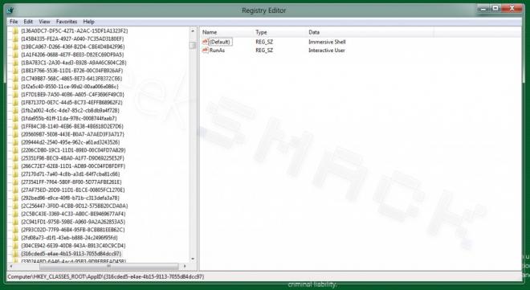
Task: Click folder icon of key {2fd08a73-d1f1
Action: (x=15, y=238)
